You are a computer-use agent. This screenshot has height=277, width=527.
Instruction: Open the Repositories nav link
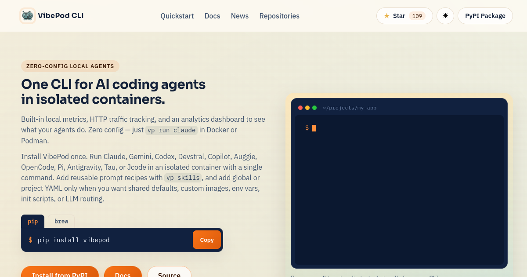pos(279,16)
